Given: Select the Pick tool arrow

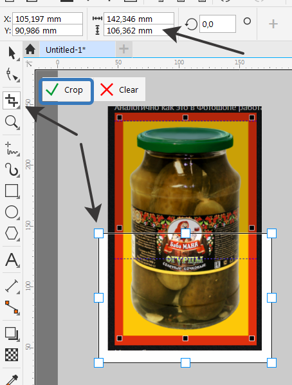Looking at the screenshot, I should [12, 53].
